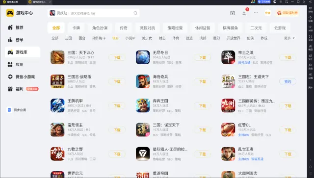
Task: Switch to the 卡牌 category tab
Action: [76, 28]
